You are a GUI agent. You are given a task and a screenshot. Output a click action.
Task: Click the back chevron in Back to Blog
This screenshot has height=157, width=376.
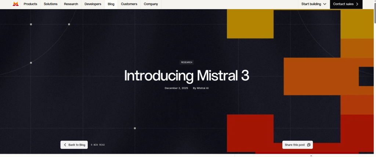click(65, 145)
